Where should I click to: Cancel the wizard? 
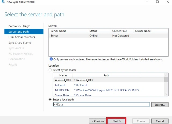[x=160, y=121]
